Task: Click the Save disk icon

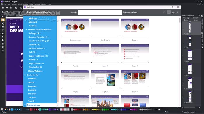Action: 10,8
